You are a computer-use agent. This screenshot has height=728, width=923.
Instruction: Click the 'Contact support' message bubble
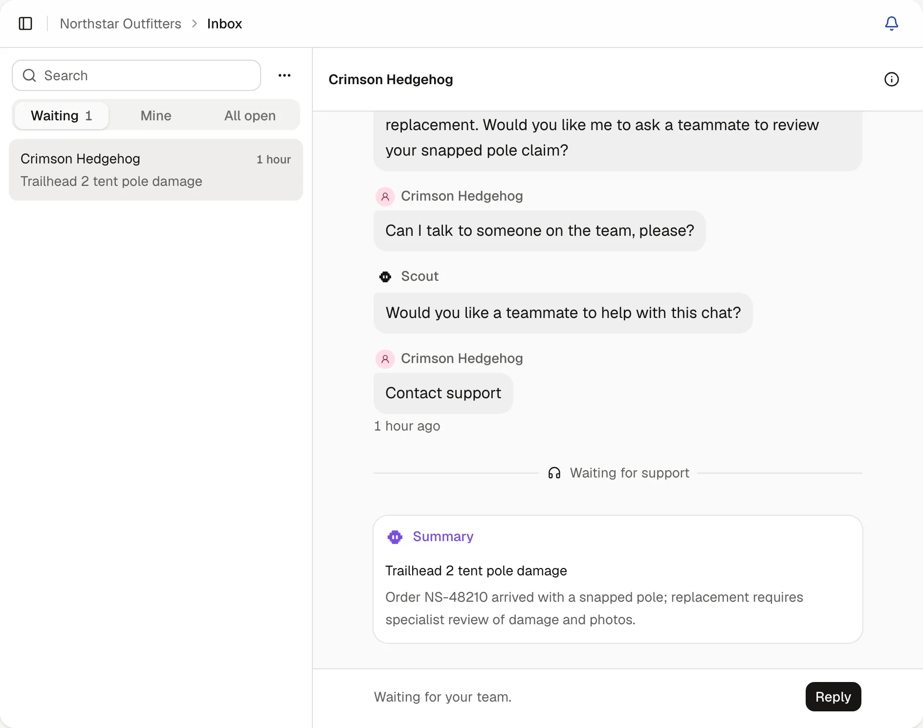coord(443,393)
